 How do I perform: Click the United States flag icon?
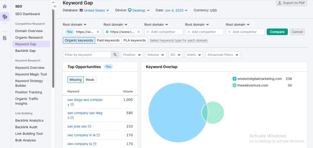pos(81,10)
